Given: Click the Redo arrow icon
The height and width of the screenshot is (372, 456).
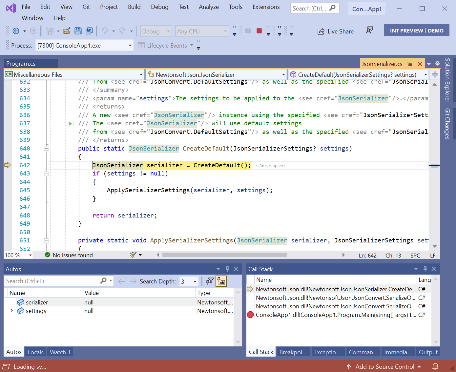Looking at the screenshot, I should click(x=122, y=31).
